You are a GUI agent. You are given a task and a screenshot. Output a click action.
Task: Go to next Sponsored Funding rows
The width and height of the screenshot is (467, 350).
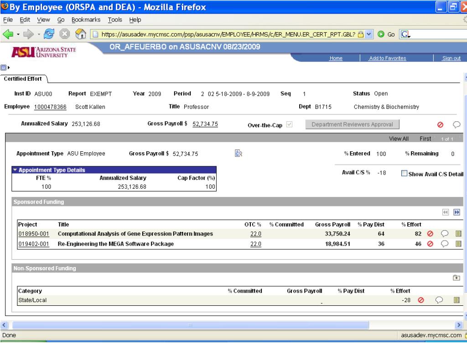[457, 212]
